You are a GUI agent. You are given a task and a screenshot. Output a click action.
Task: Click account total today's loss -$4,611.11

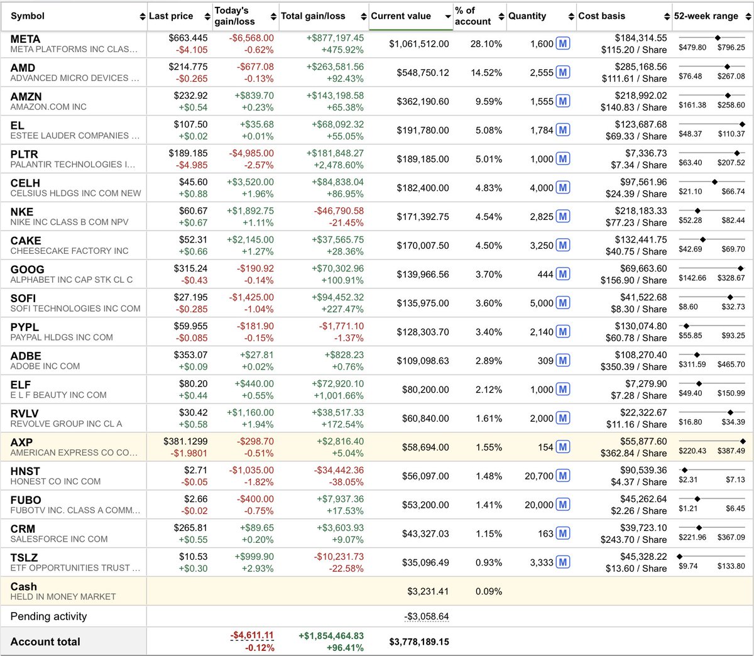coord(252,636)
